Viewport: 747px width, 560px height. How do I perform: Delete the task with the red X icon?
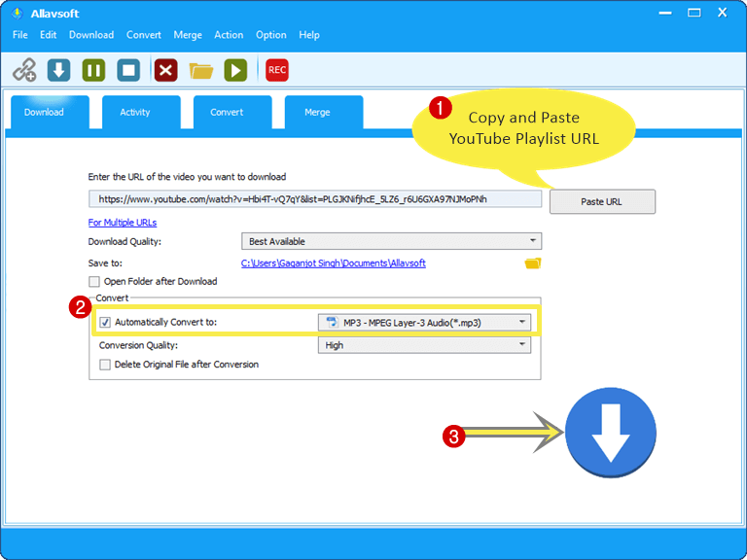point(165,70)
